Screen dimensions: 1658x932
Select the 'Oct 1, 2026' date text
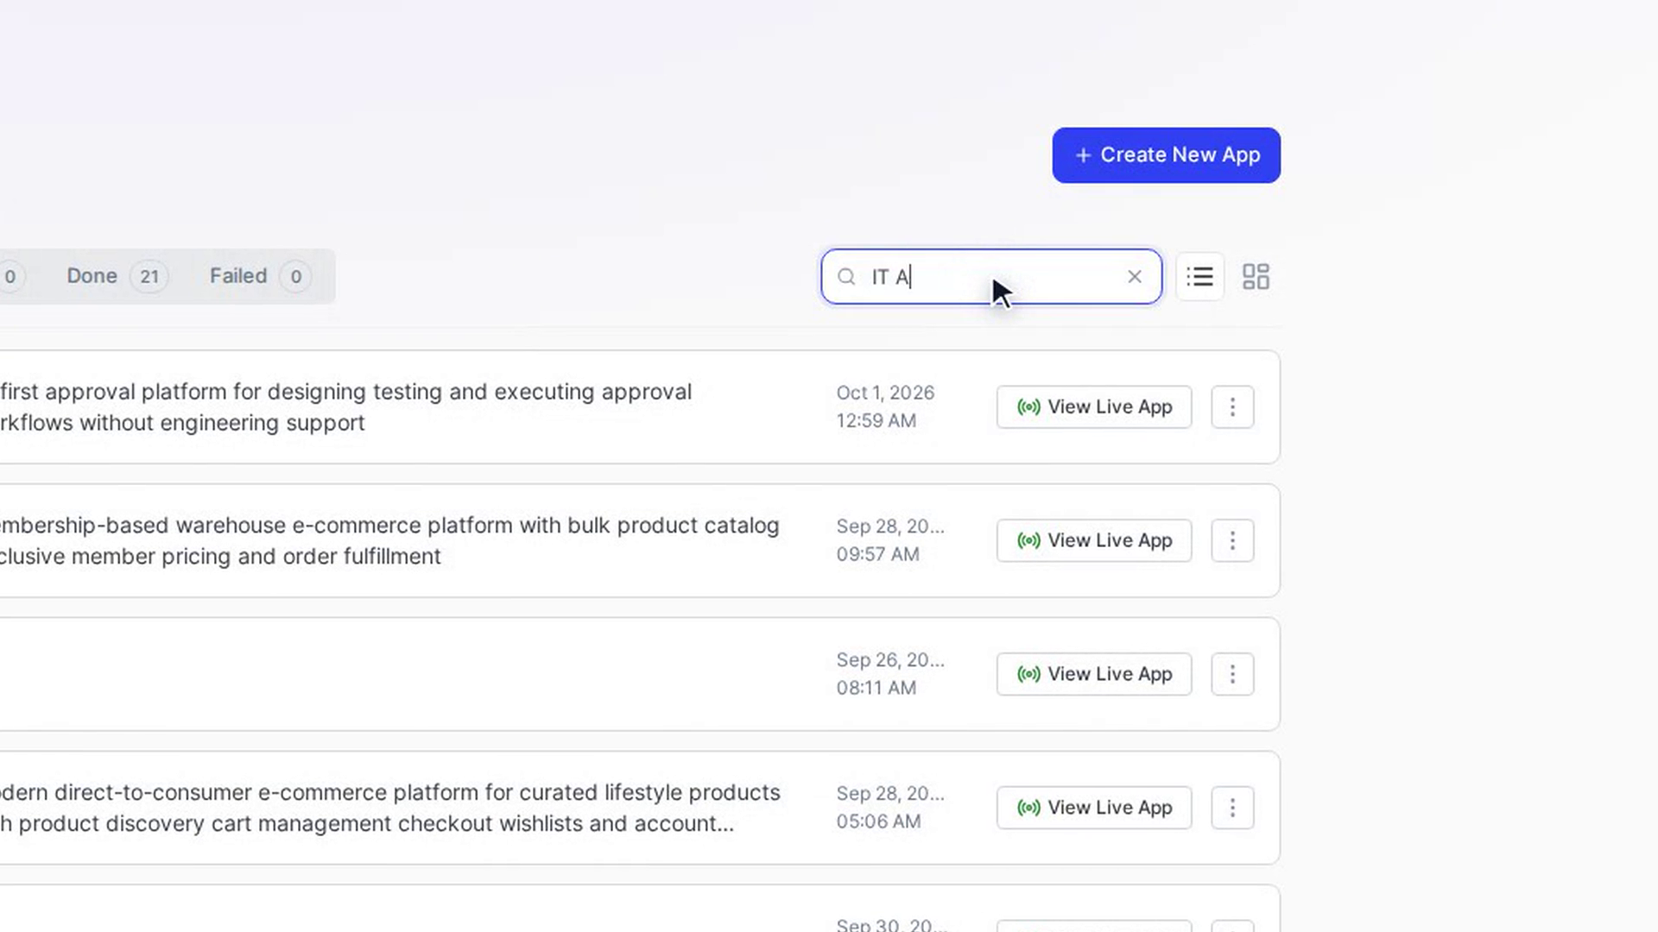tap(885, 393)
